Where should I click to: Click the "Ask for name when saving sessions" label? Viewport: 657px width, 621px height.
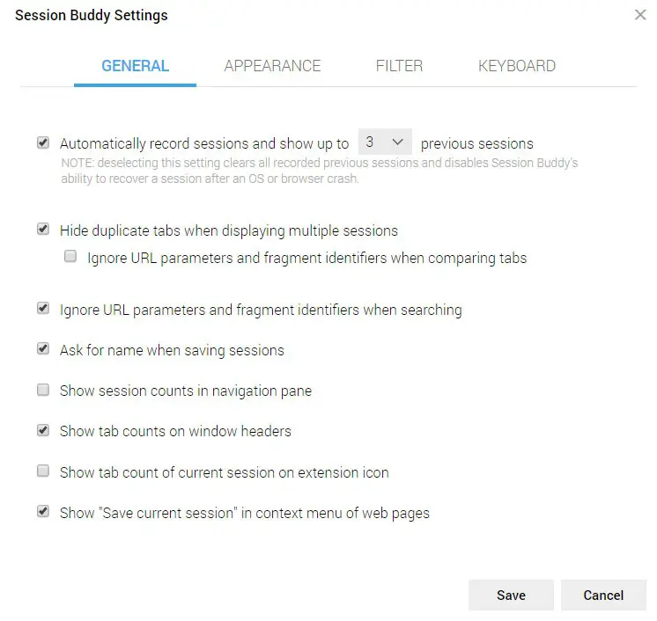pyautogui.click(x=172, y=350)
